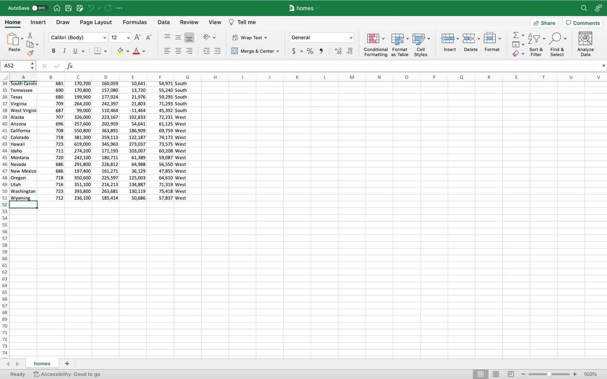This screenshot has width=607, height=379.
Task: Switch to the Data tab
Action: tap(164, 22)
